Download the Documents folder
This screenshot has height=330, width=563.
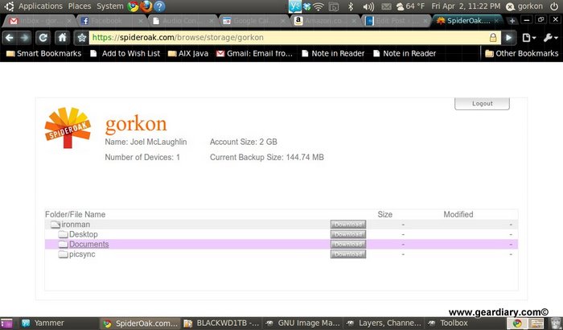348,245
